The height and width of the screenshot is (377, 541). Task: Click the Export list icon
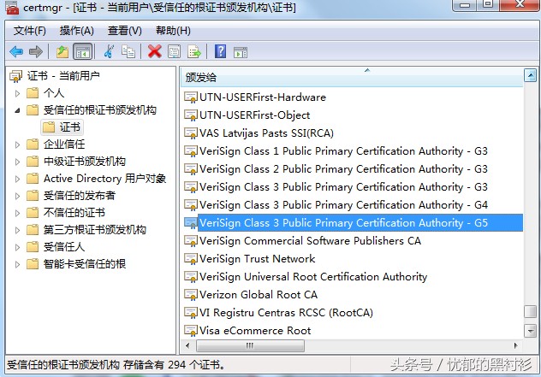point(194,51)
